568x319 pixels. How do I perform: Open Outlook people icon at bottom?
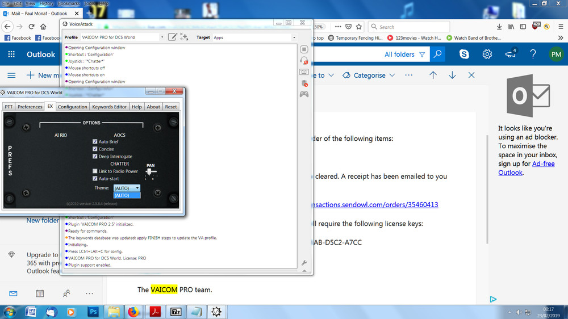coord(66,293)
